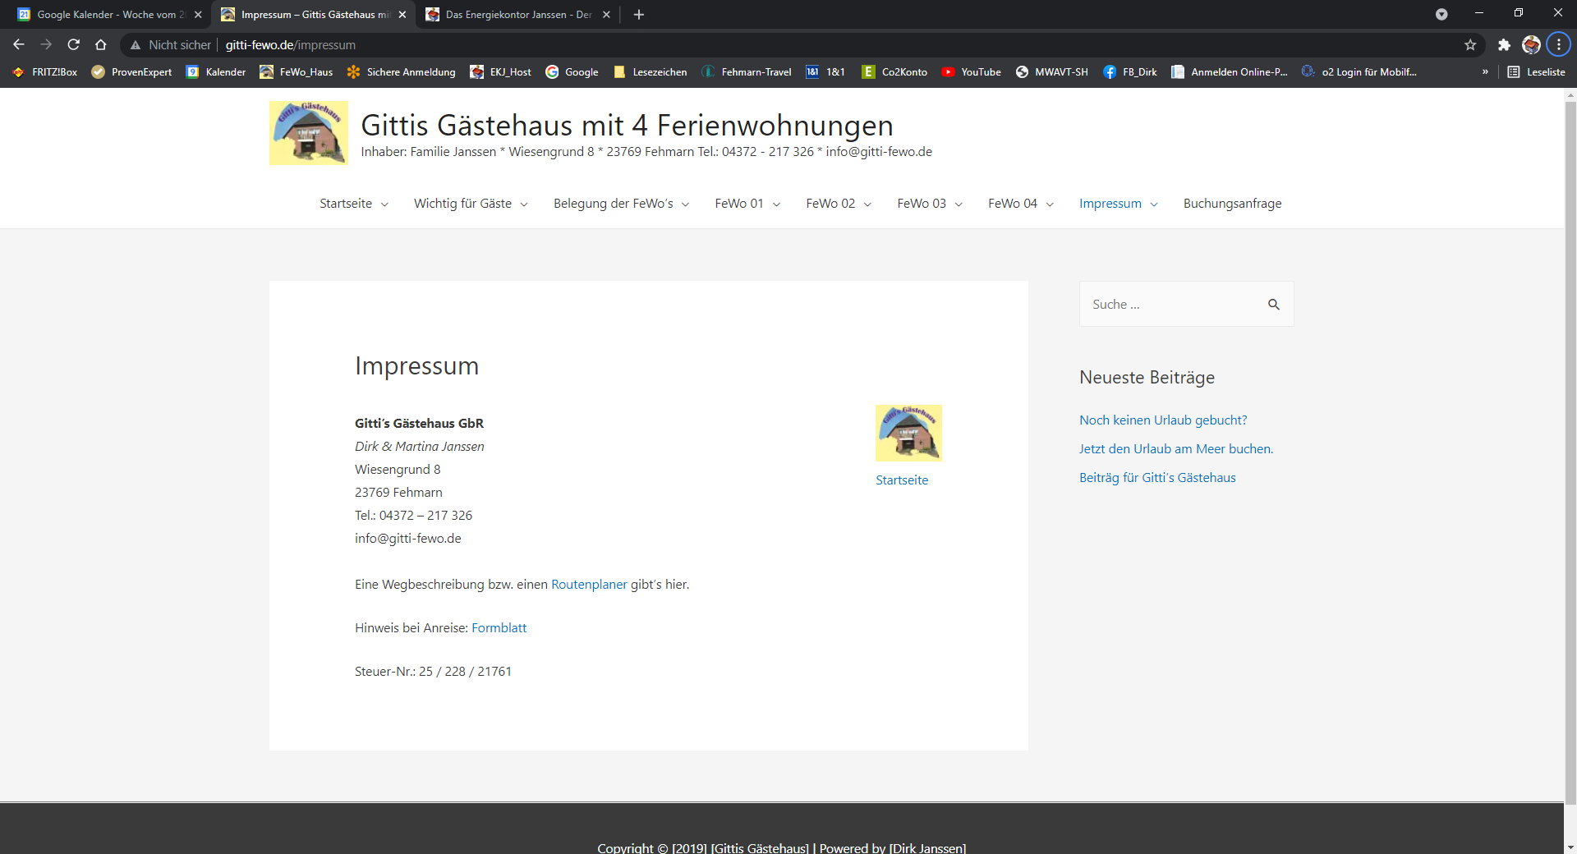This screenshot has height=854, width=1577.
Task: Go back using the browser back arrow
Action: click(x=19, y=45)
